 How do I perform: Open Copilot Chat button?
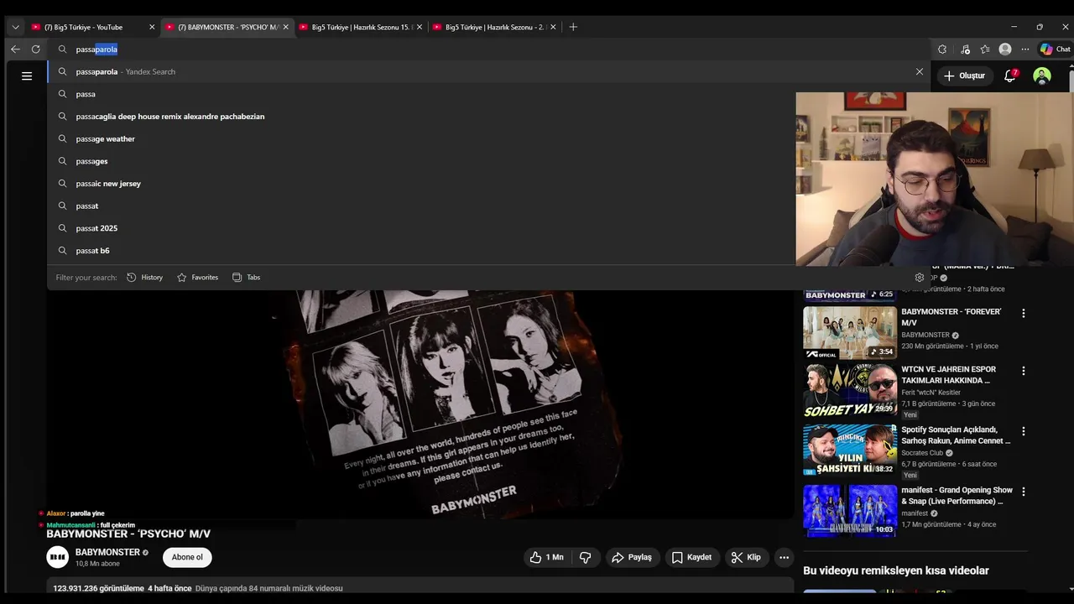click(1055, 49)
